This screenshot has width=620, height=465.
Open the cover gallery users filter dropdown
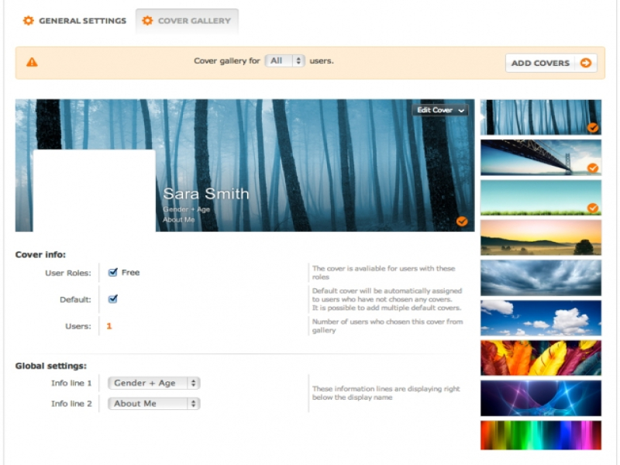pyautogui.click(x=284, y=60)
